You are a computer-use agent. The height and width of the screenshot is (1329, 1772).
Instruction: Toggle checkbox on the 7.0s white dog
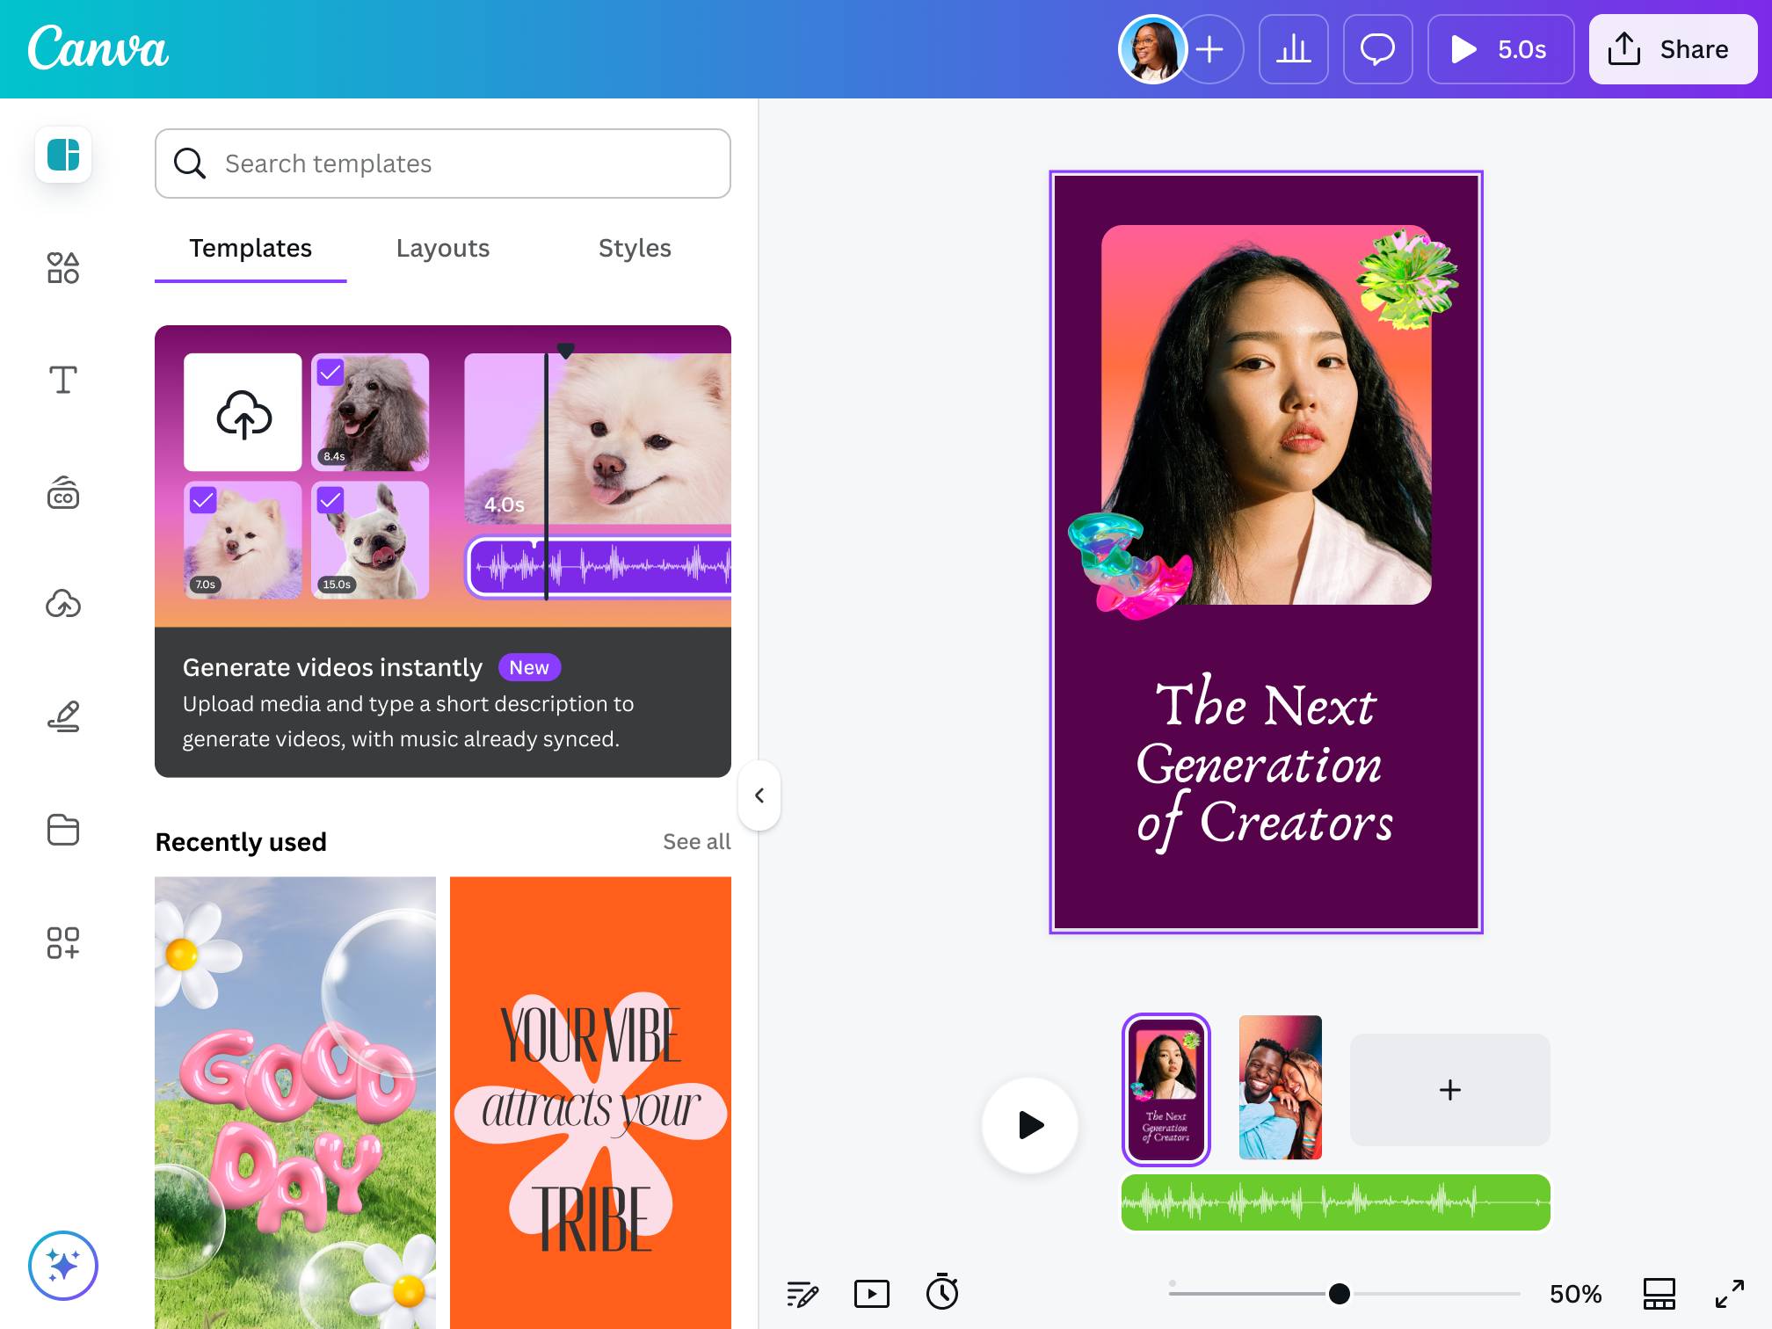[203, 500]
